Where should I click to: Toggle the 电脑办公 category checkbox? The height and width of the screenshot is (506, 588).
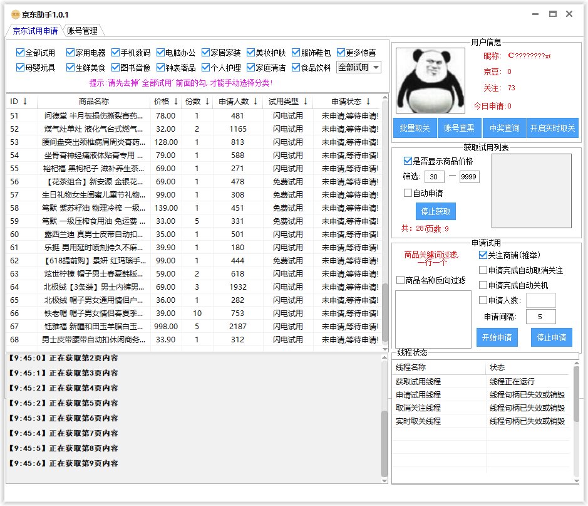(160, 53)
